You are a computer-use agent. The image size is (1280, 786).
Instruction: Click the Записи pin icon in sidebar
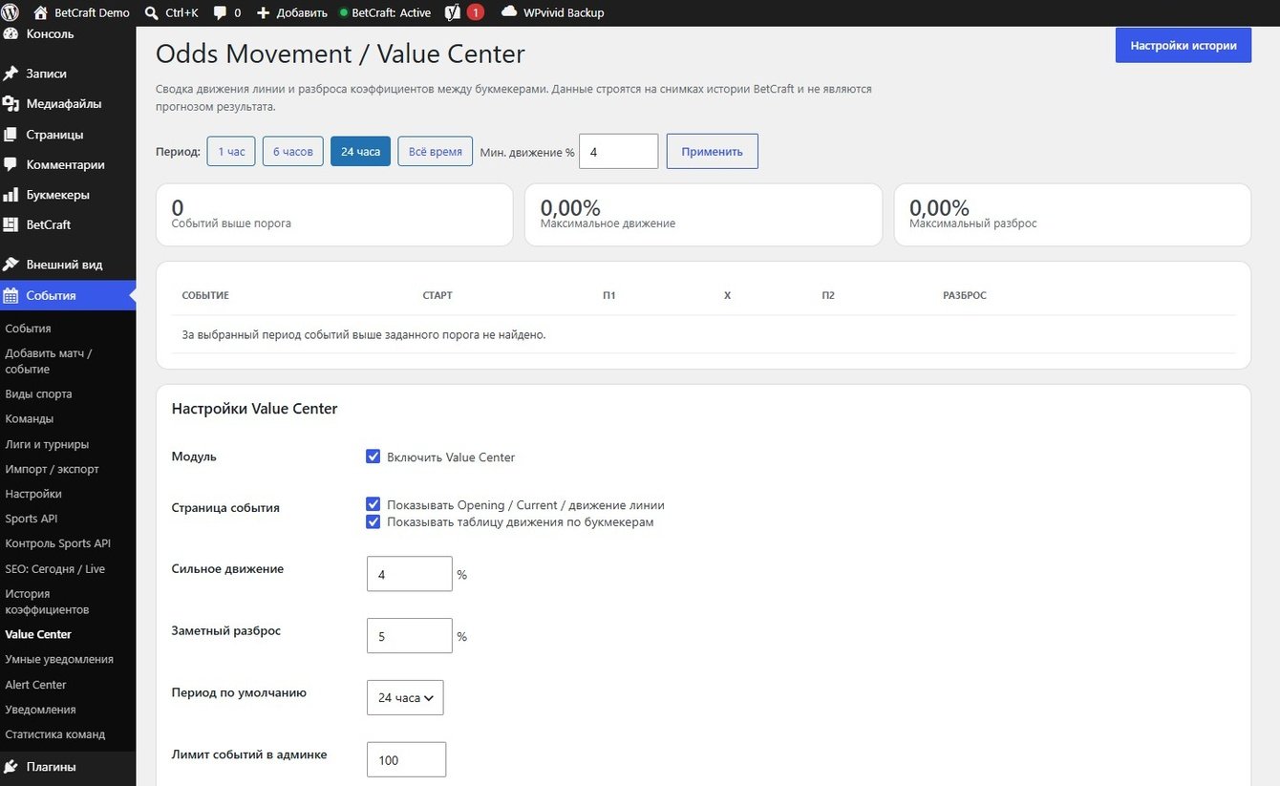point(11,73)
